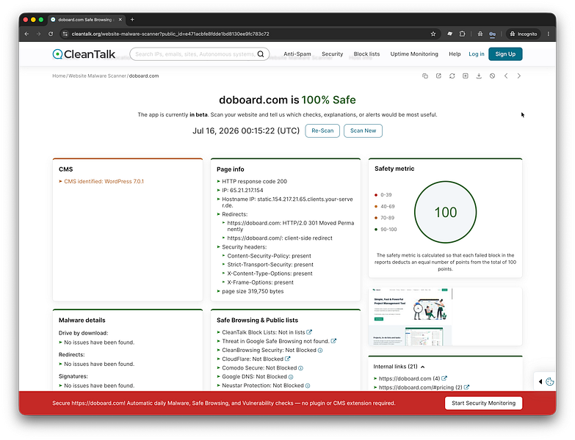
Task: Open Google Safe Browsing external link icon
Action: [333, 341]
